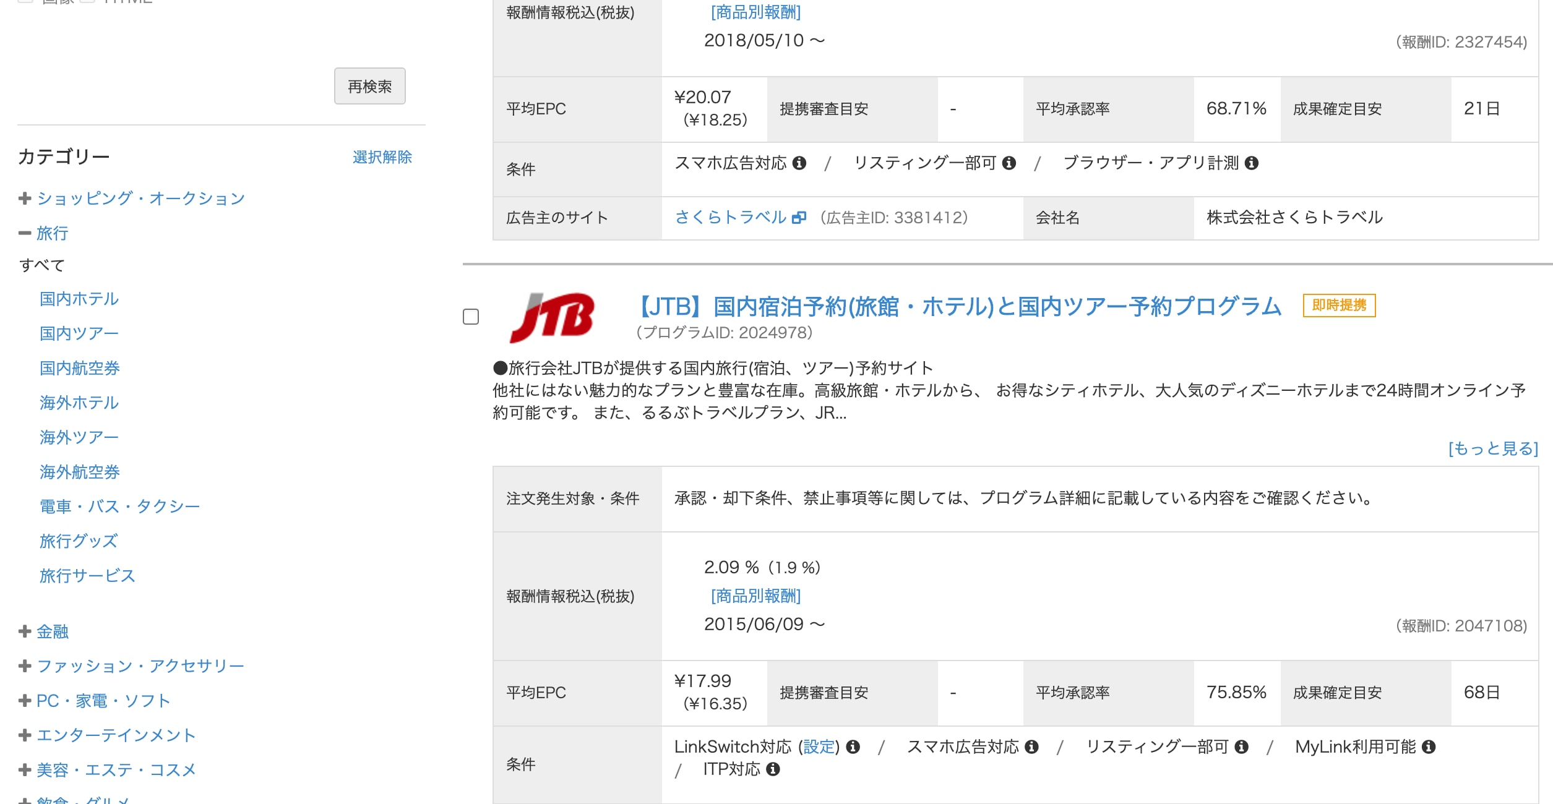Viewport: 1553px width, 804px height.
Task: Click info icon next to JTB リスティング一部可
Action: pyautogui.click(x=1241, y=746)
